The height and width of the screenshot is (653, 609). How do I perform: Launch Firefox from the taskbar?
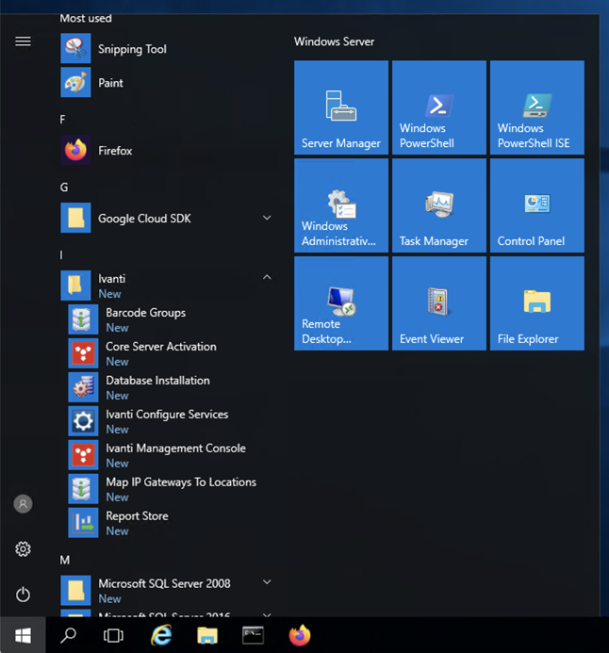(300, 635)
